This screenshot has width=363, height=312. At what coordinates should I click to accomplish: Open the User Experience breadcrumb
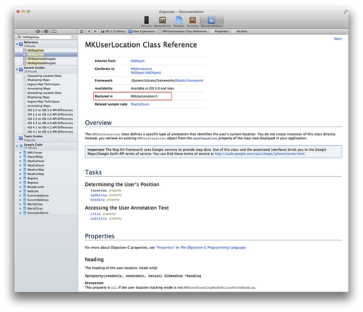click(142, 31)
